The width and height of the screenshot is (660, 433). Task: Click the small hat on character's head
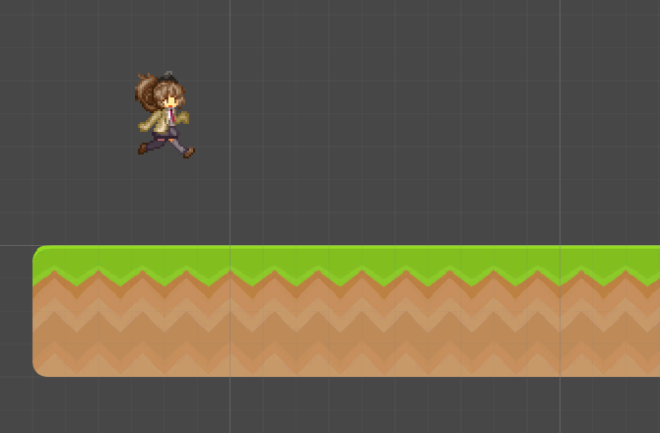click(168, 78)
